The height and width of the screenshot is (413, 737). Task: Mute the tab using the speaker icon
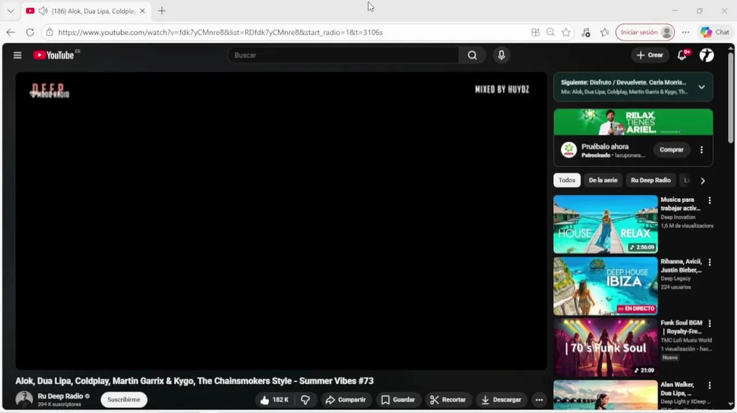[x=43, y=11]
